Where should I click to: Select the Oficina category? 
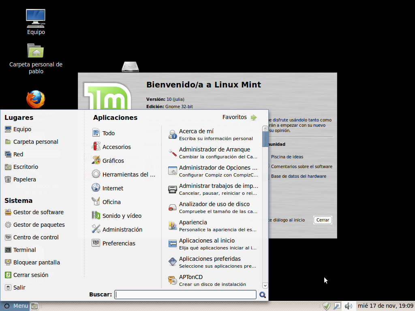106,202
